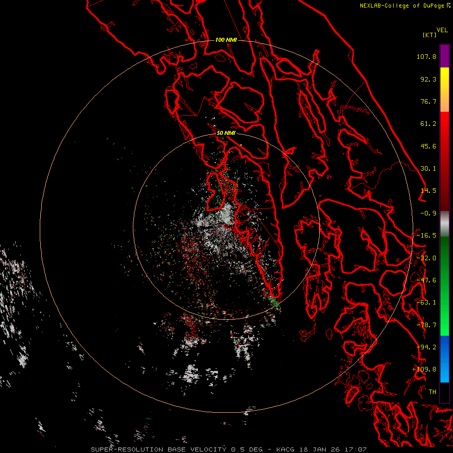The height and width of the screenshot is (453, 453).
Task: Click the purple segment of the velocity color bar
Action: click(444, 56)
